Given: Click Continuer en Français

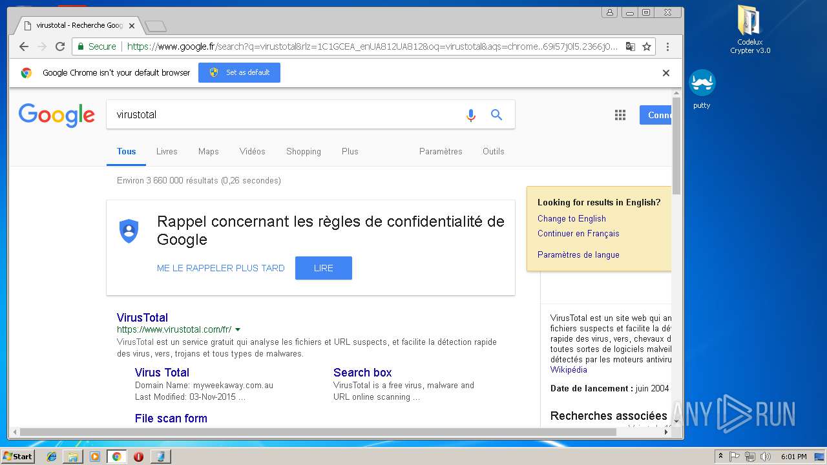Looking at the screenshot, I should (x=578, y=233).
